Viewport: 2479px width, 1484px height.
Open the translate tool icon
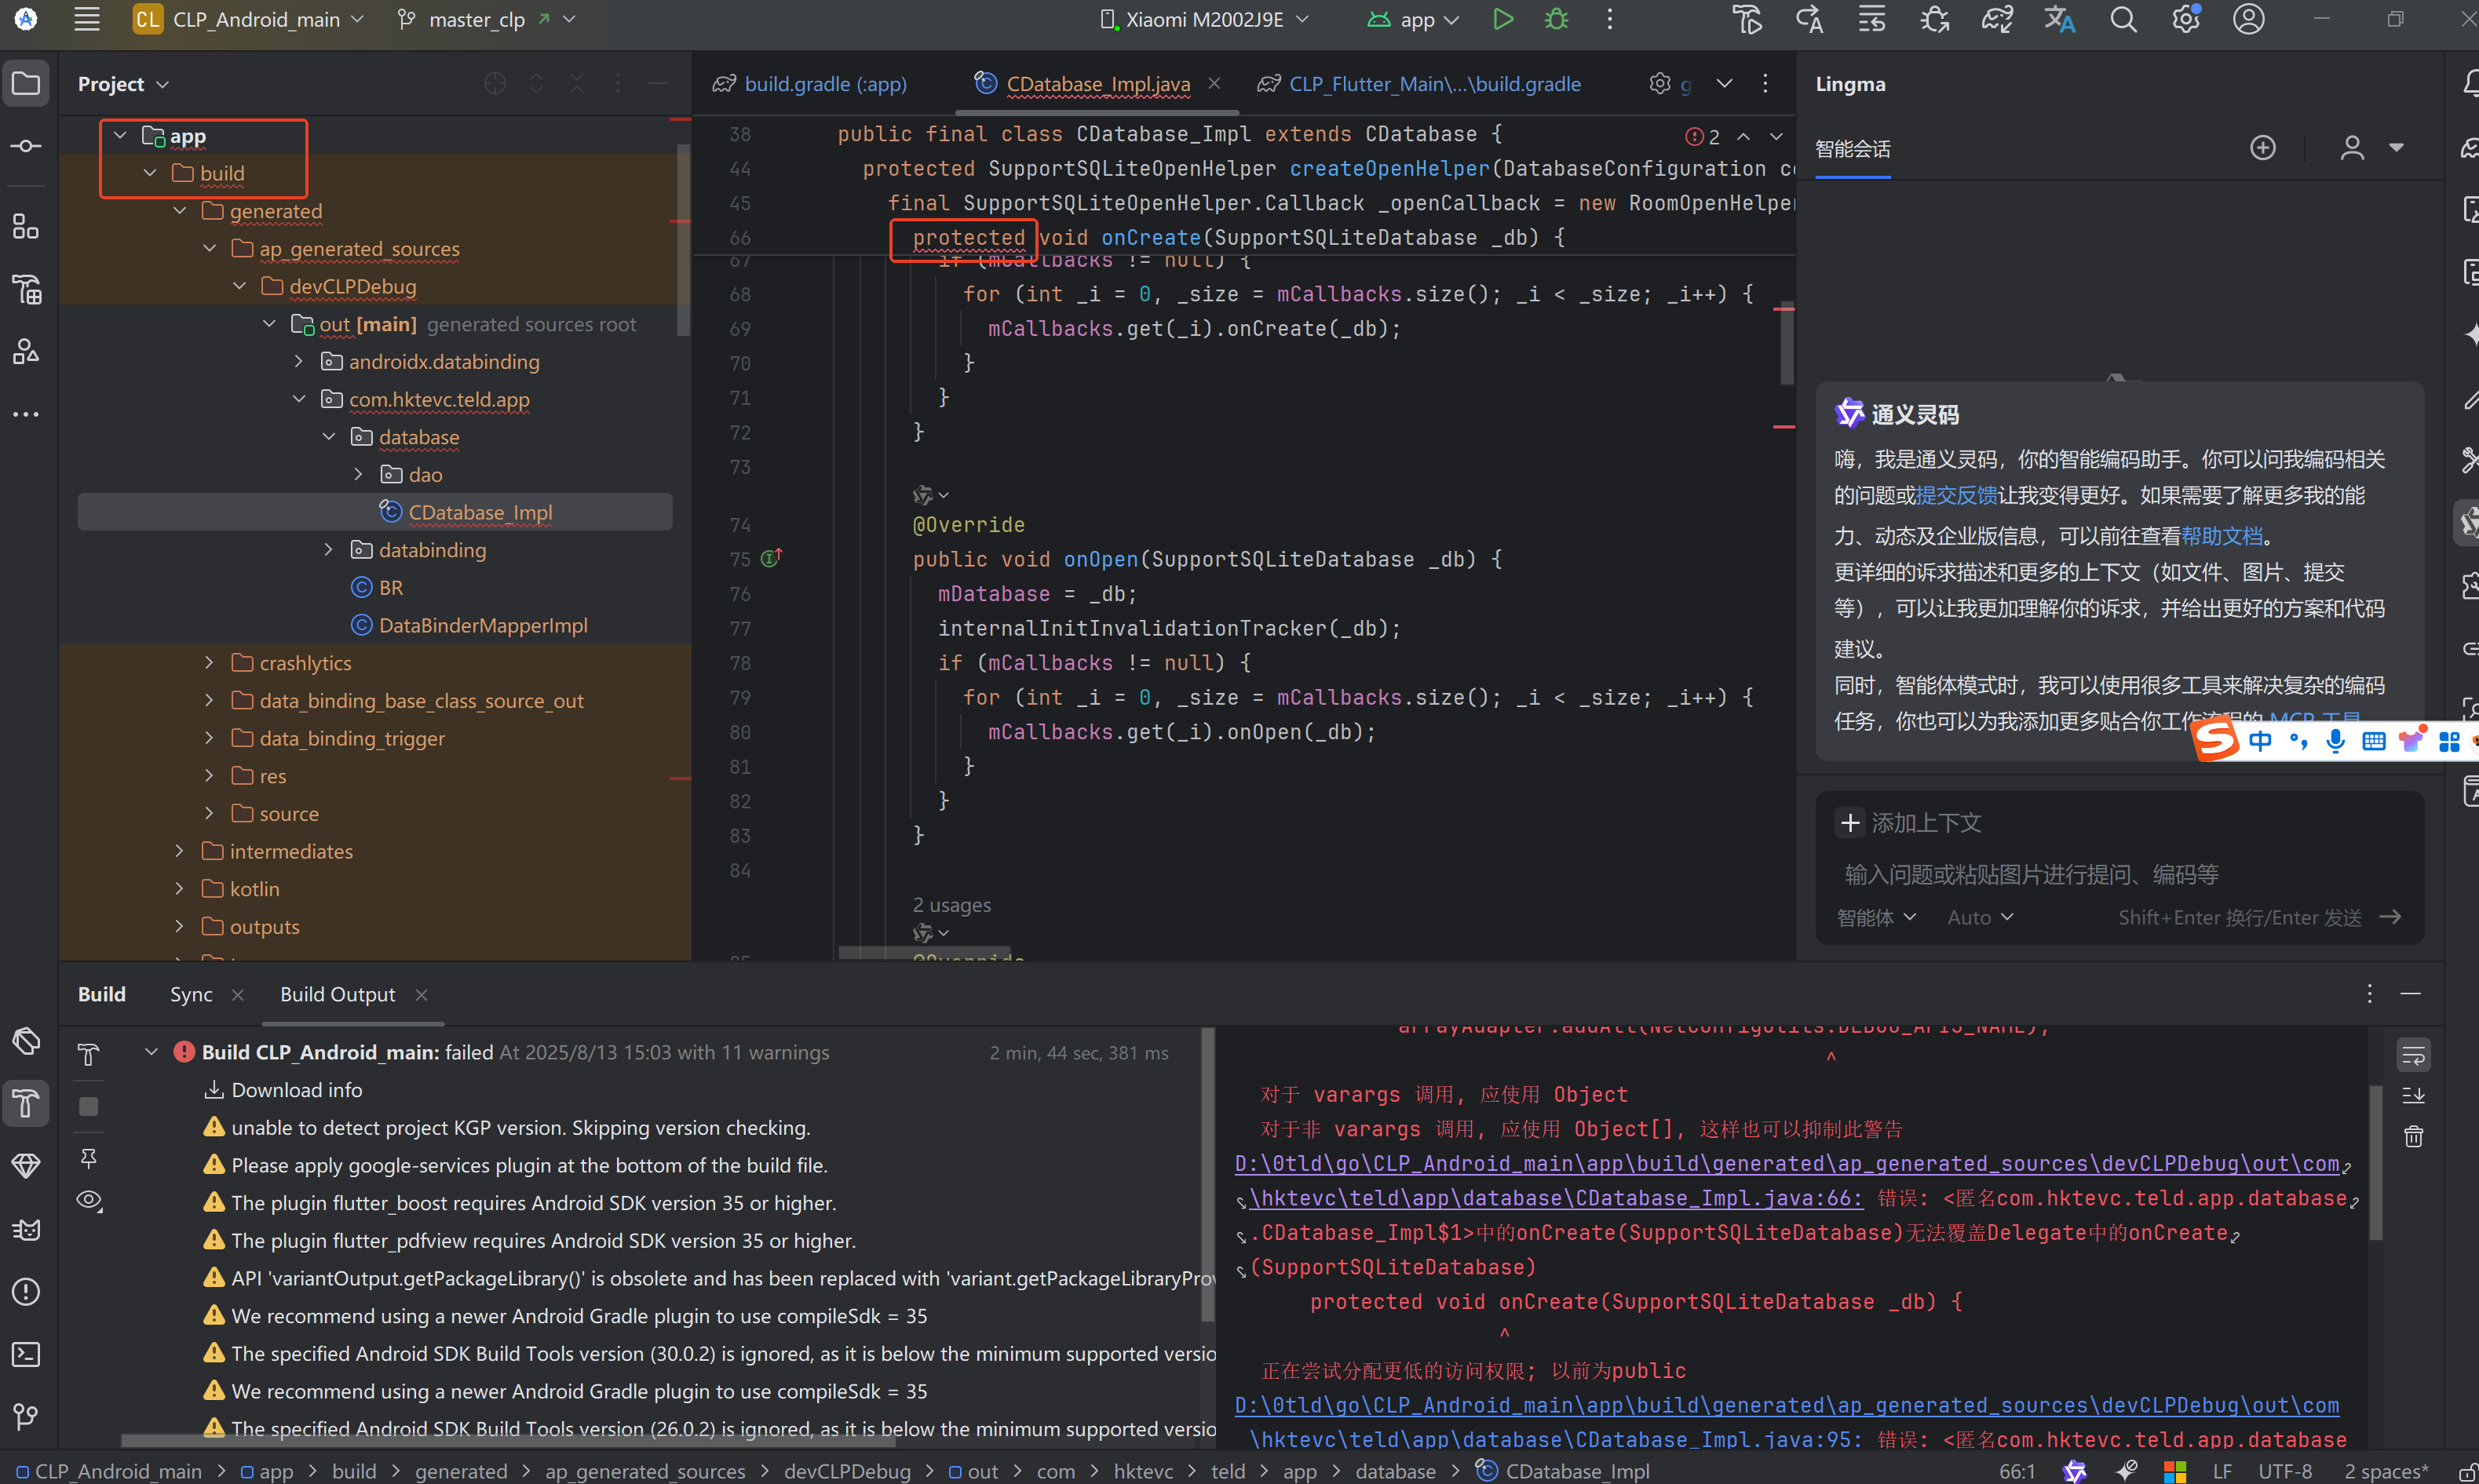[x=2059, y=19]
